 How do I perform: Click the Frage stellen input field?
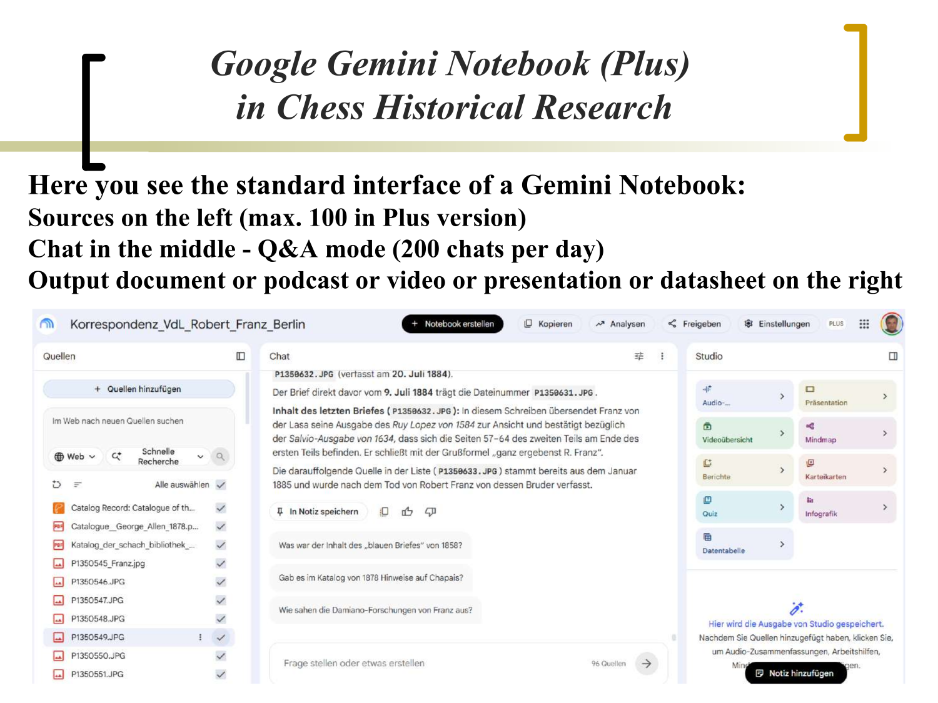pos(431,664)
